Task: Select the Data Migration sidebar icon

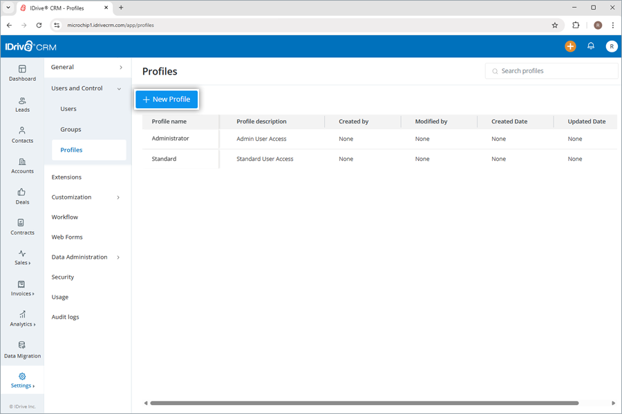Action: (22, 351)
